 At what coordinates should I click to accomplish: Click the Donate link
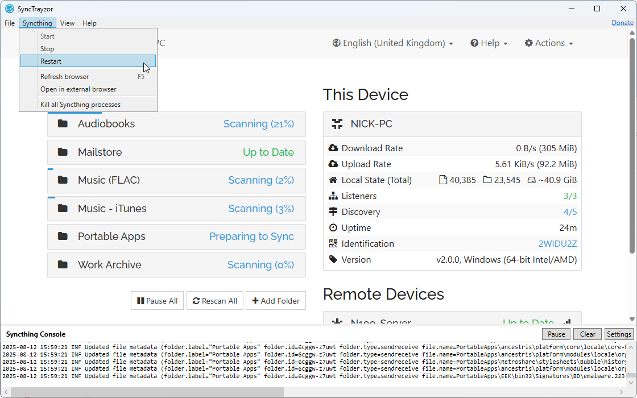(622, 23)
